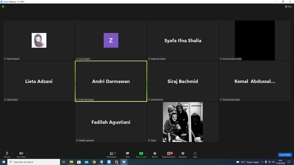Screen dimensions: 294x165
Task: Unmute the microphone in Zoom toolbar
Action: point(7,154)
